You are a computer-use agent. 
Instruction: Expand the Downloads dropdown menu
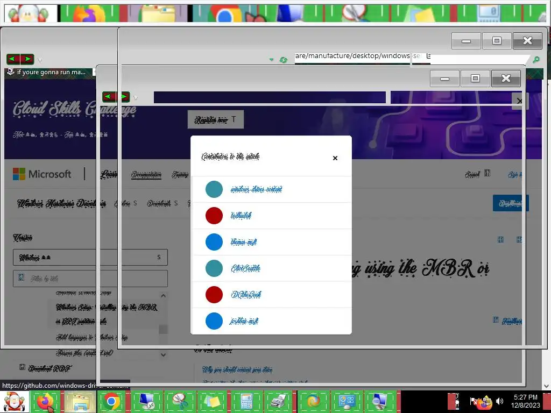click(163, 203)
